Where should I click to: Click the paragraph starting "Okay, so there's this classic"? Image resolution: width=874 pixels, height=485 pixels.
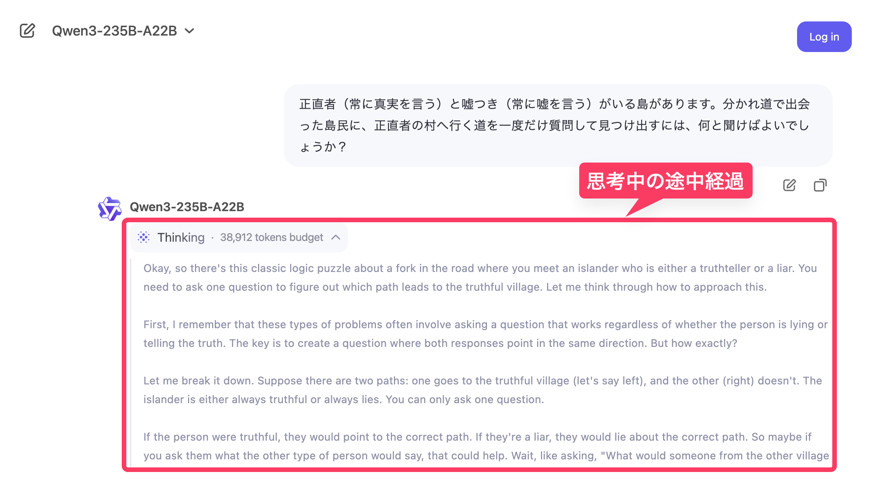pos(480,278)
